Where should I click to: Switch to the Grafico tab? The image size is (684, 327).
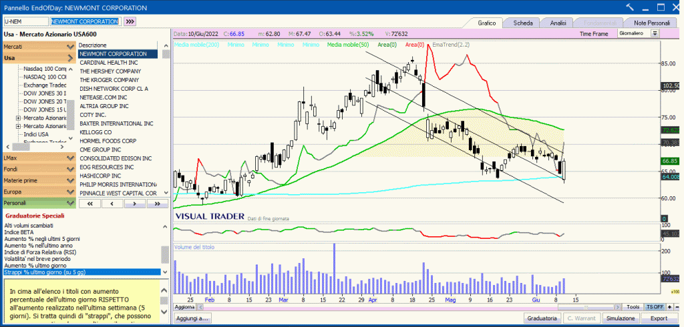tap(486, 23)
